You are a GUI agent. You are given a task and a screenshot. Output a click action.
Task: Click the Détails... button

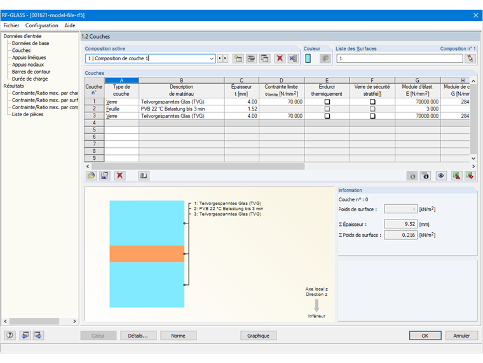pos(139,336)
